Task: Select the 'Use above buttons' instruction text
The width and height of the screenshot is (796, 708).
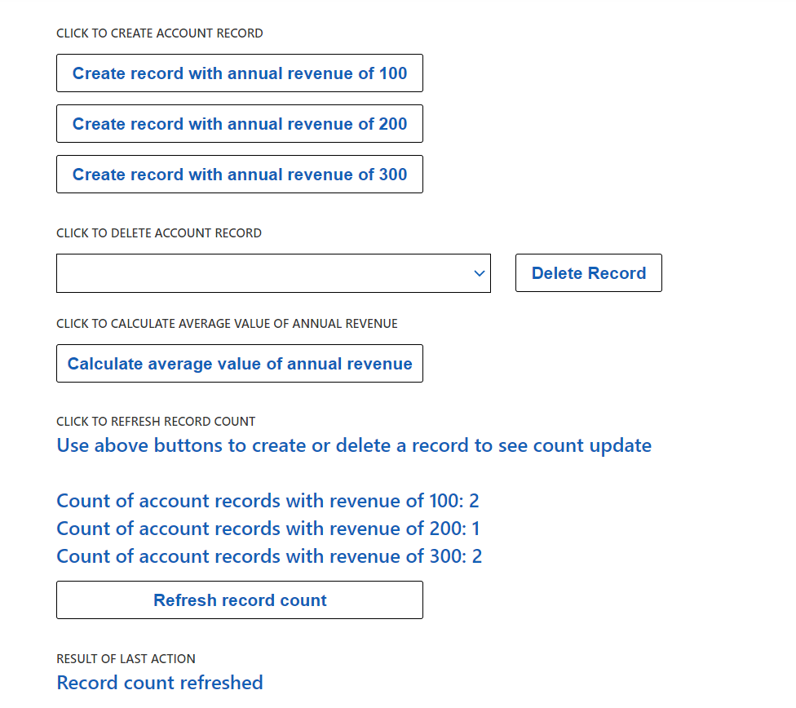Action: pyautogui.click(x=353, y=445)
